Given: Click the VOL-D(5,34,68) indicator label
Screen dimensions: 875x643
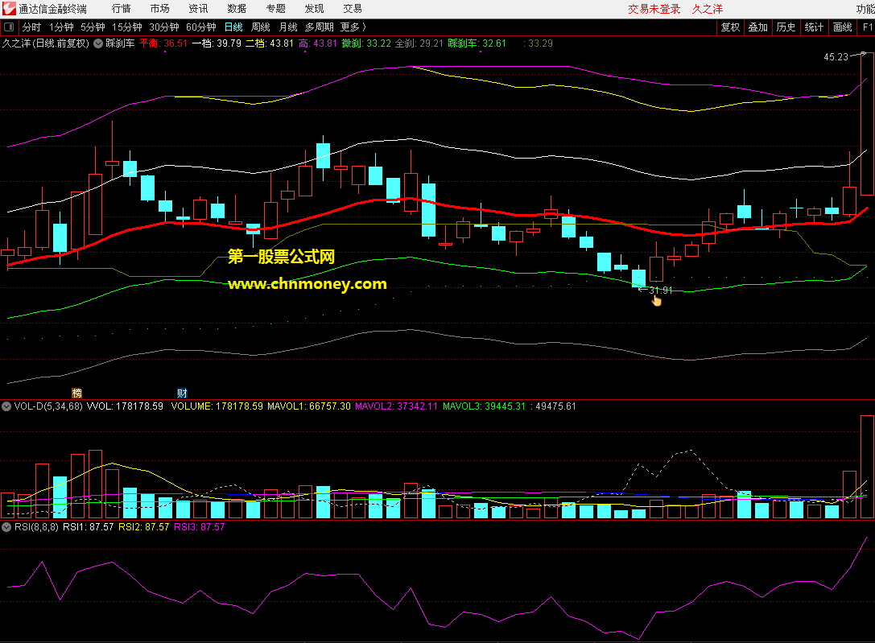Looking at the screenshot, I should (x=48, y=406).
